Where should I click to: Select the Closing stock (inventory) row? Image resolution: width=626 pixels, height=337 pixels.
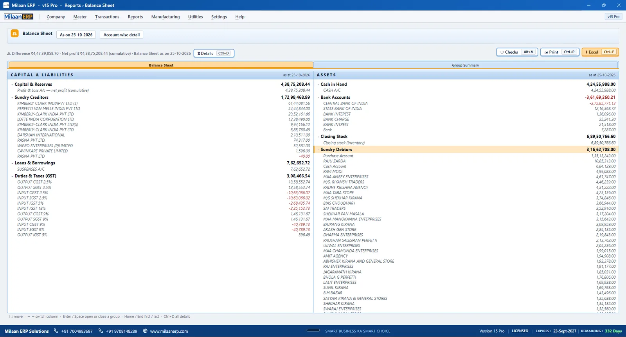[x=466, y=143]
